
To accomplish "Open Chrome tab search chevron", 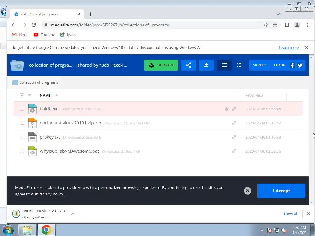I will (x=278, y=14).
